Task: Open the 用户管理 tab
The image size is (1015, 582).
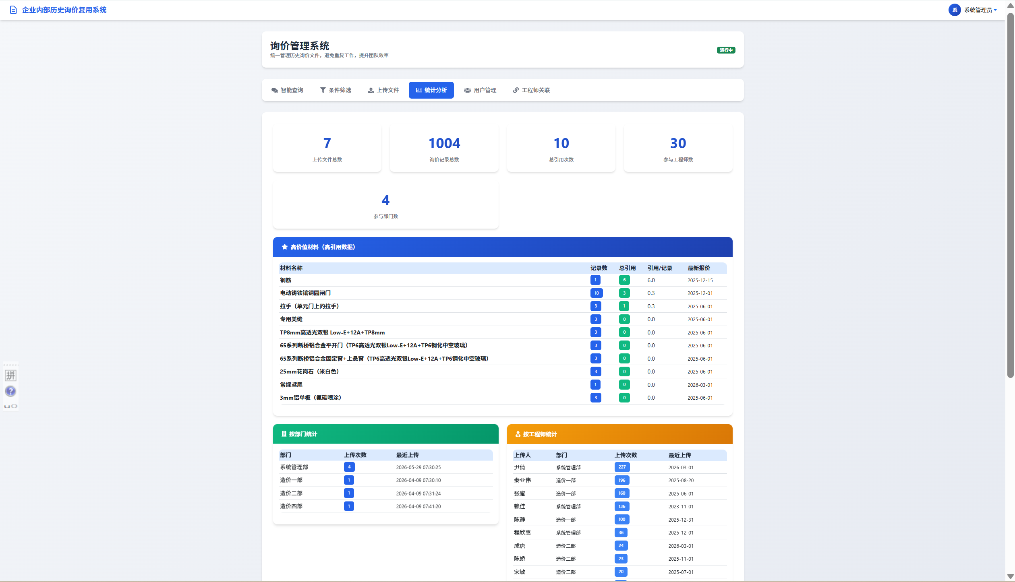Action: 480,90
